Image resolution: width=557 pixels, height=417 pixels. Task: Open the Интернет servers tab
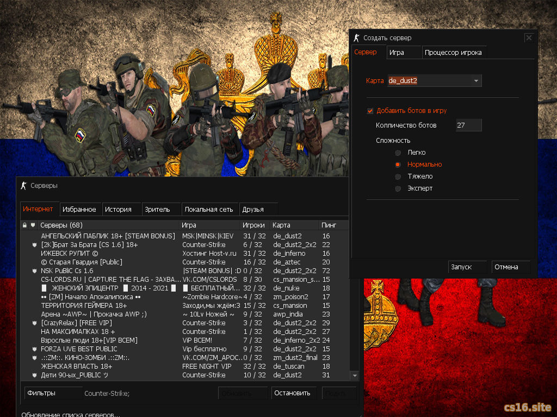coord(39,209)
